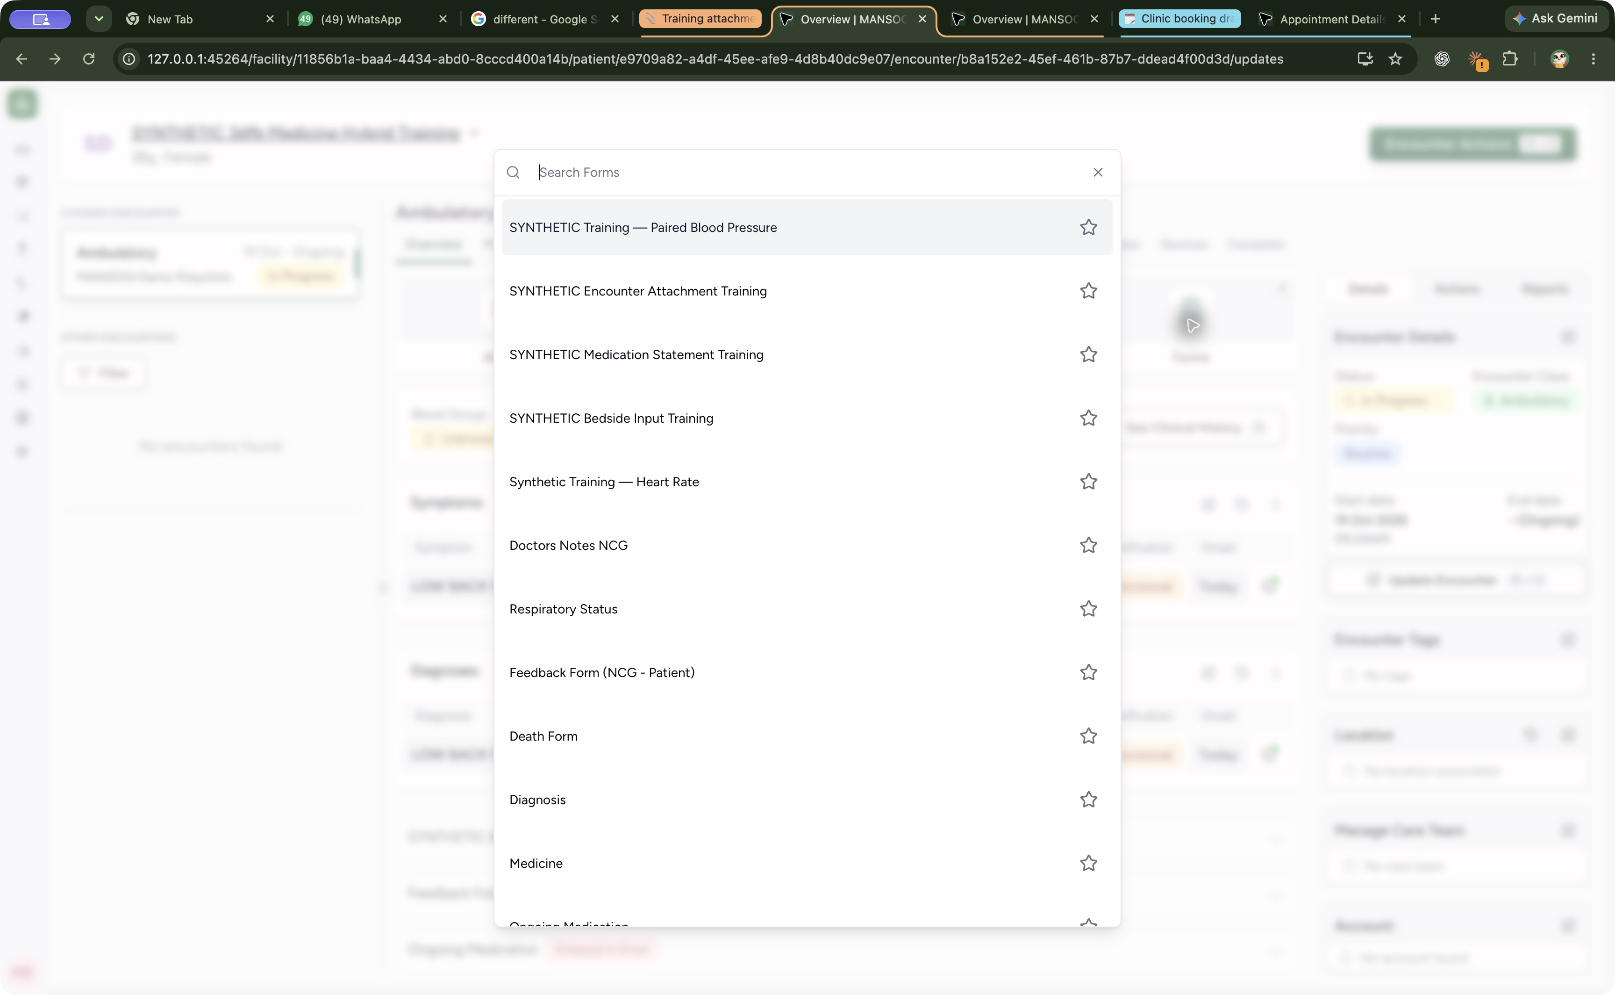Open SYNTHETIC Training — Paired Blood Pressure form
The image size is (1615, 995).
(x=807, y=227)
